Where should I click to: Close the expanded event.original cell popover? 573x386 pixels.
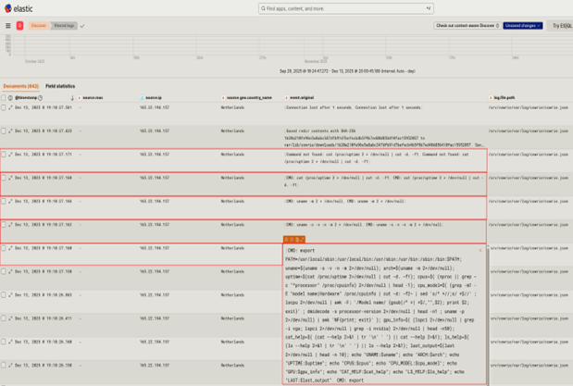click(480, 251)
